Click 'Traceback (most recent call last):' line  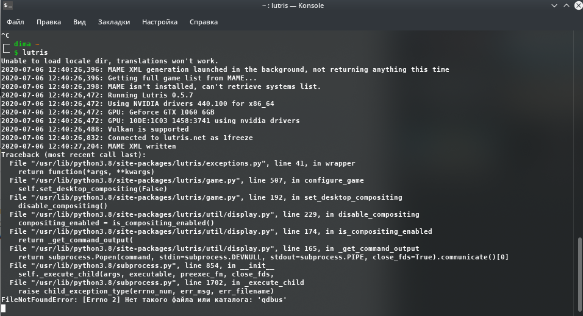click(x=74, y=155)
